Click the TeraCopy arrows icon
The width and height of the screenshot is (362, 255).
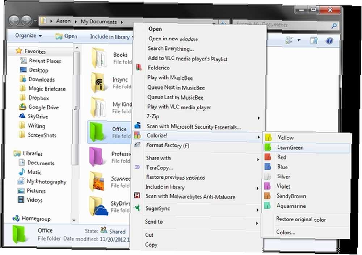(x=137, y=167)
